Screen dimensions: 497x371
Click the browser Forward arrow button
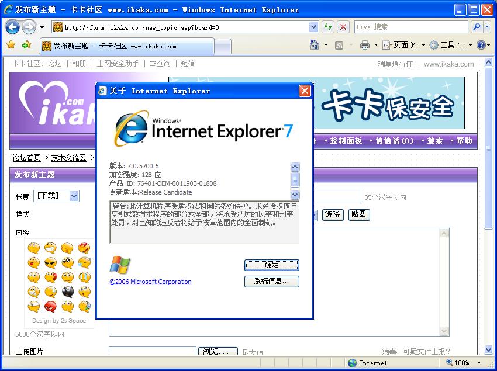coord(29,27)
